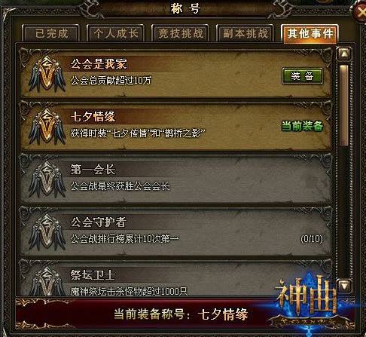Select the 公会守护者 badge icon
366x337 pixels.
point(47,232)
